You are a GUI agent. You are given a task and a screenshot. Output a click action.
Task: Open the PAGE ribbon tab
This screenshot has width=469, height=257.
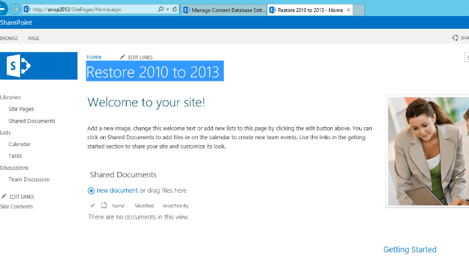coord(33,38)
